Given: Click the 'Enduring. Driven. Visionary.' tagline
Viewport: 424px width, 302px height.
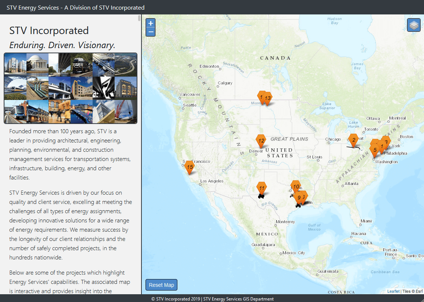Looking at the screenshot, I should point(62,45).
